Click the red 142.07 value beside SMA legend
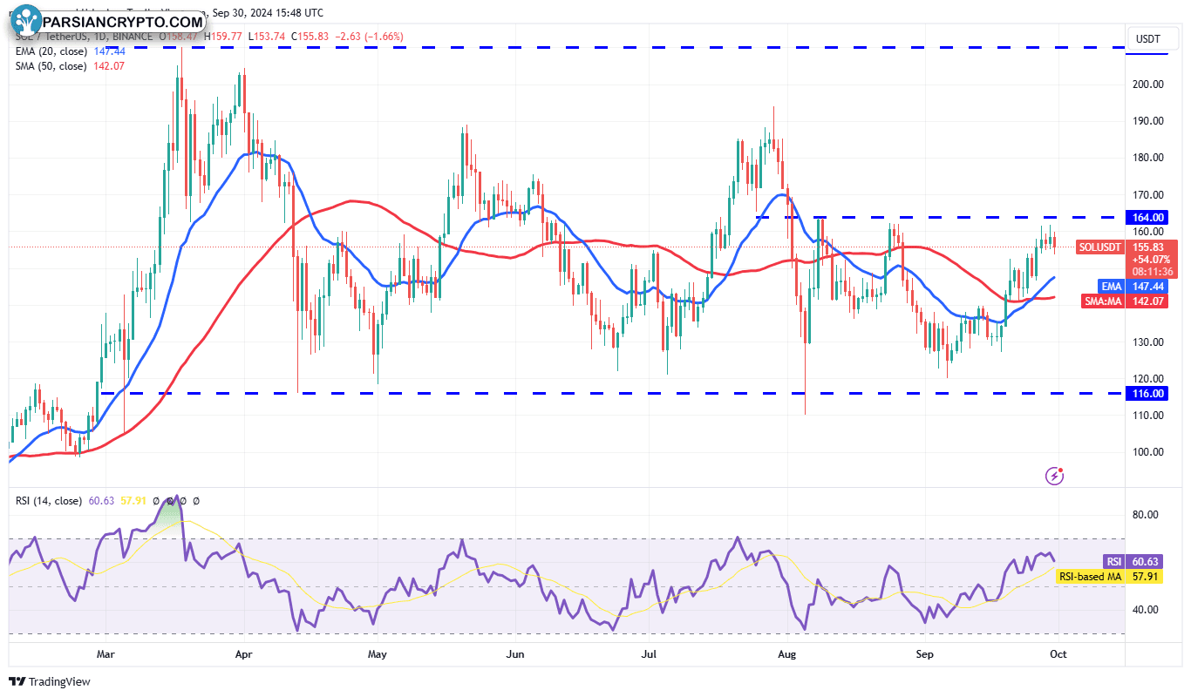Viewport: 1191px width, 697px height. click(x=109, y=65)
